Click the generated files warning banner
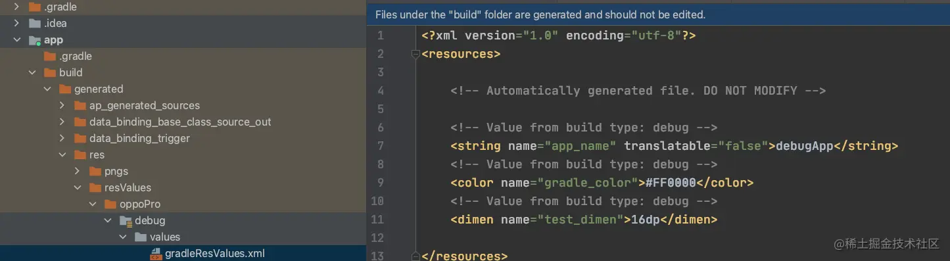The image size is (950, 261). (x=658, y=14)
